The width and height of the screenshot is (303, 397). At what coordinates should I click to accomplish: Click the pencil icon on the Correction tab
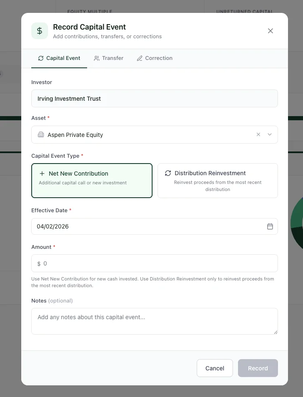139,58
